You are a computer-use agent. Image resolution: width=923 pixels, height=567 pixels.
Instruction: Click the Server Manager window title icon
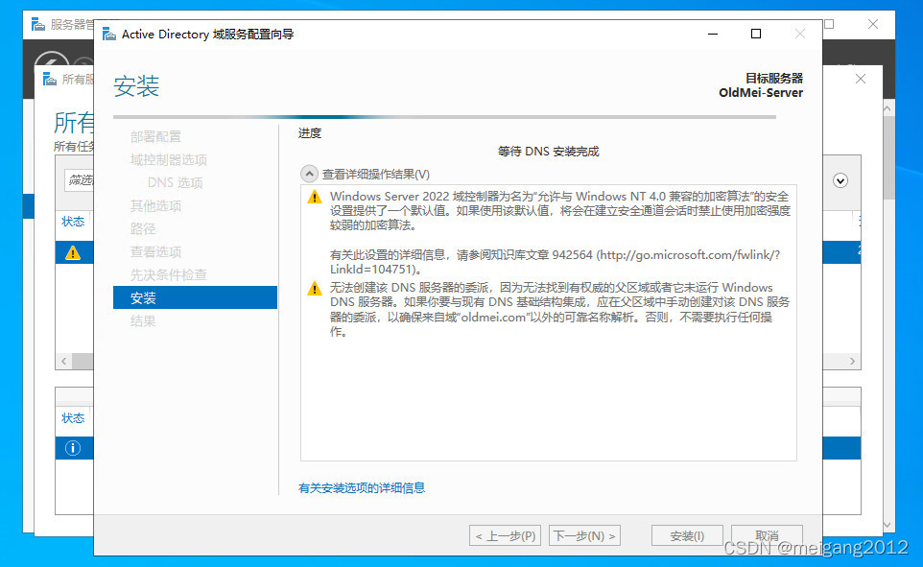38,24
